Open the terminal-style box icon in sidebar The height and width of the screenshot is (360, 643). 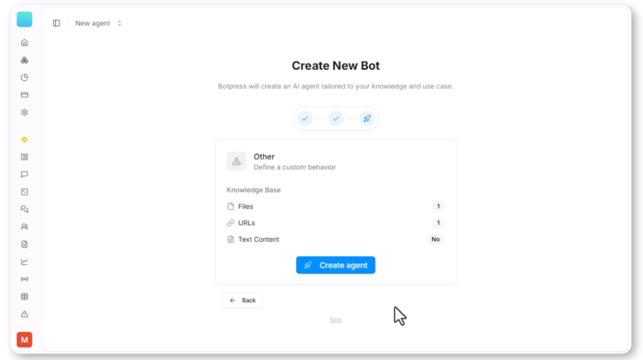pyautogui.click(x=24, y=192)
